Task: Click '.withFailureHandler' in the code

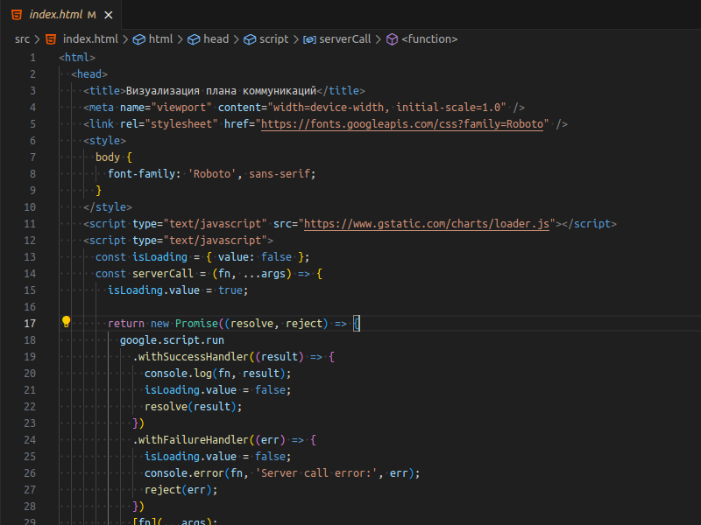Action: click(190, 440)
